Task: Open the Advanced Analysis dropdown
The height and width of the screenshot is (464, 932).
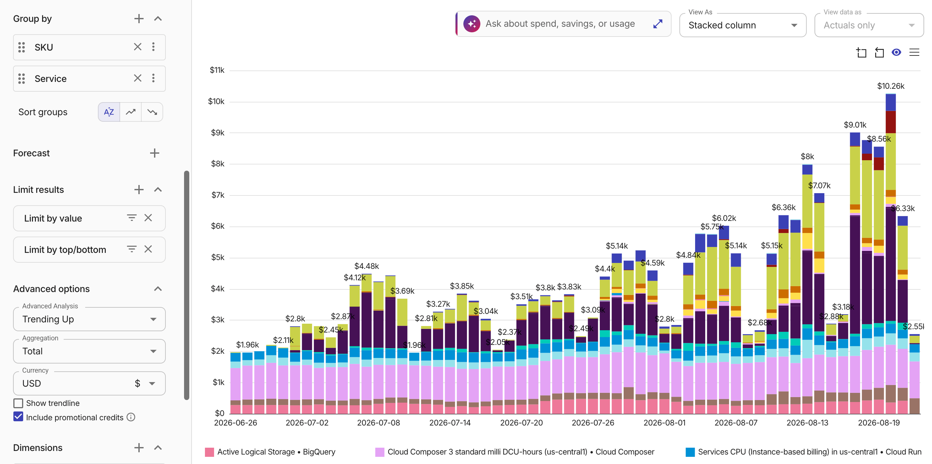Action: [x=89, y=319]
